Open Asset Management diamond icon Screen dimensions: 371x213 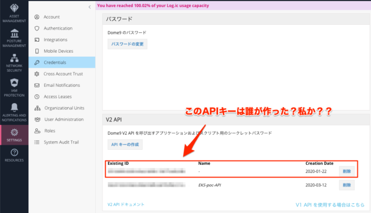pos(14,8)
